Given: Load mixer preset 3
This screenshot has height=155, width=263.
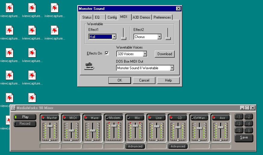Looking at the screenshot, I should pos(239,124).
